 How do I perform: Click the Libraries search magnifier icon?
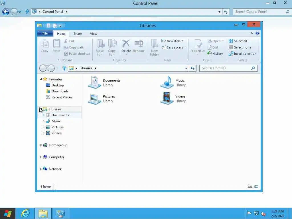[x=253, y=68]
